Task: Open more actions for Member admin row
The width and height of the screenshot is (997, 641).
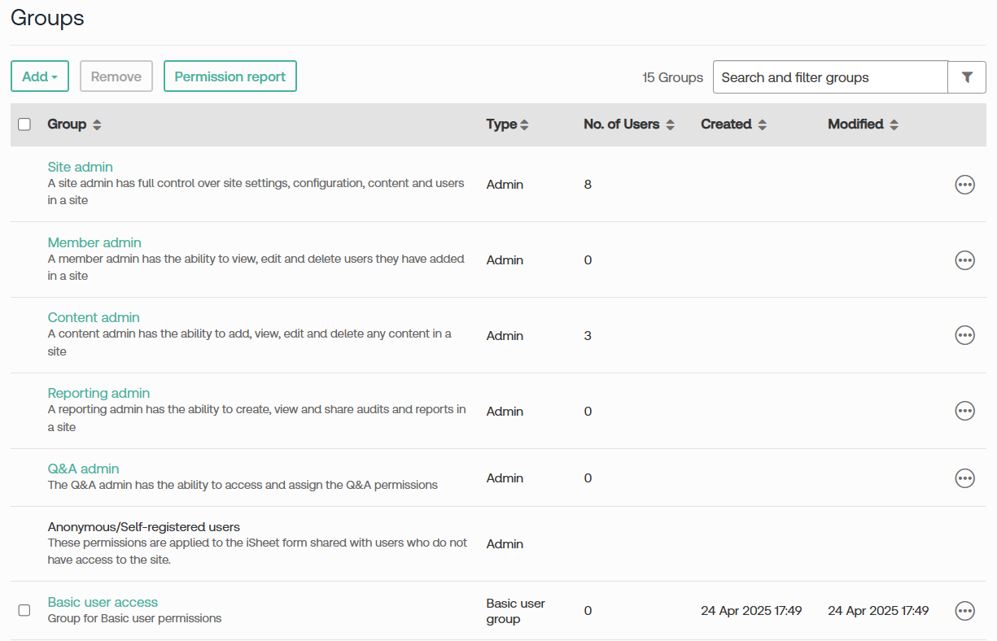Action: tap(964, 260)
